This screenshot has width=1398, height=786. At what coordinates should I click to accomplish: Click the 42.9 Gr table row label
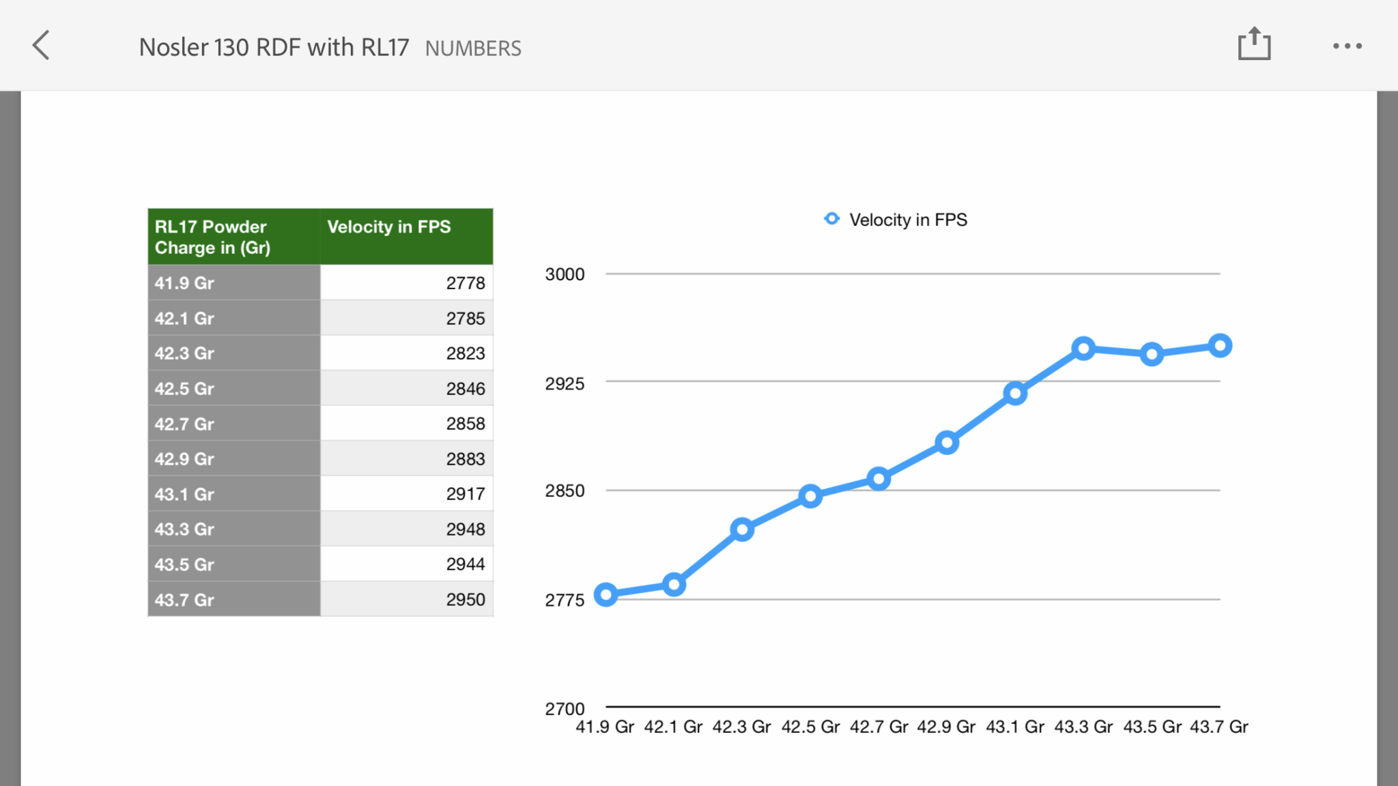click(234, 458)
